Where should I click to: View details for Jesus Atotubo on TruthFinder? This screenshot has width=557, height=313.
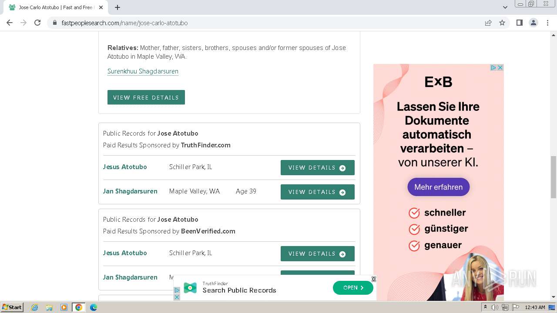point(318,167)
